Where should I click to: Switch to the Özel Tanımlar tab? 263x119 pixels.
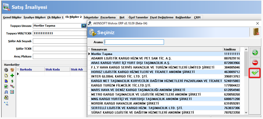click(x=138, y=17)
